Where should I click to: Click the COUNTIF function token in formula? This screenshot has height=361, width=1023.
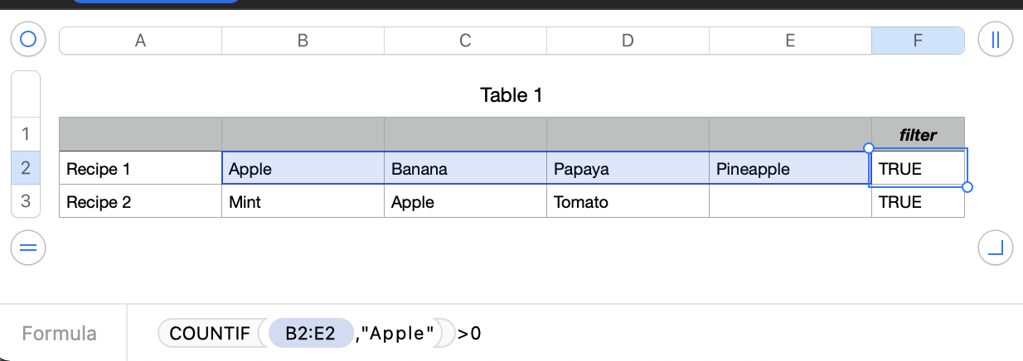(210, 334)
